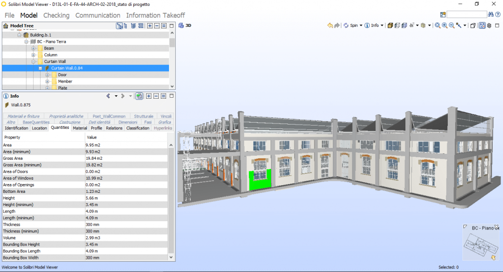The width and height of the screenshot is (503, 272).
Task: Click the second tree-mode icon in Model Tree header
Action: [126, 26]
